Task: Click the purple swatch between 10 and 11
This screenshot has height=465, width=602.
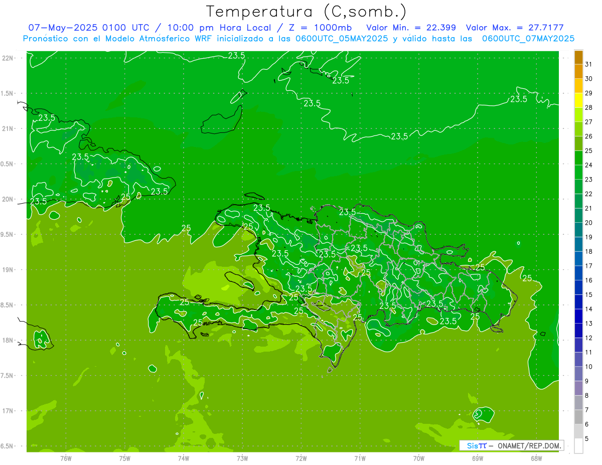Action: (578, 359)
